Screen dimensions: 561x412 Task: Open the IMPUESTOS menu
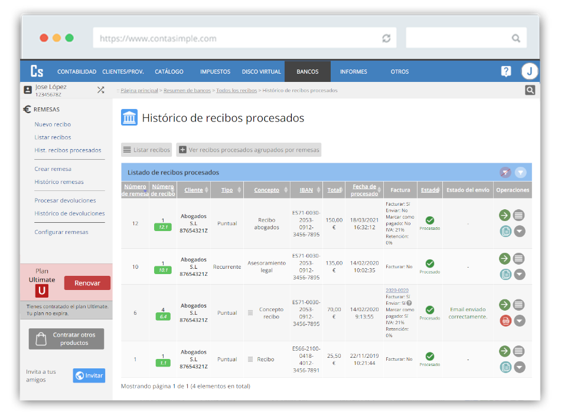pos(215,72)
